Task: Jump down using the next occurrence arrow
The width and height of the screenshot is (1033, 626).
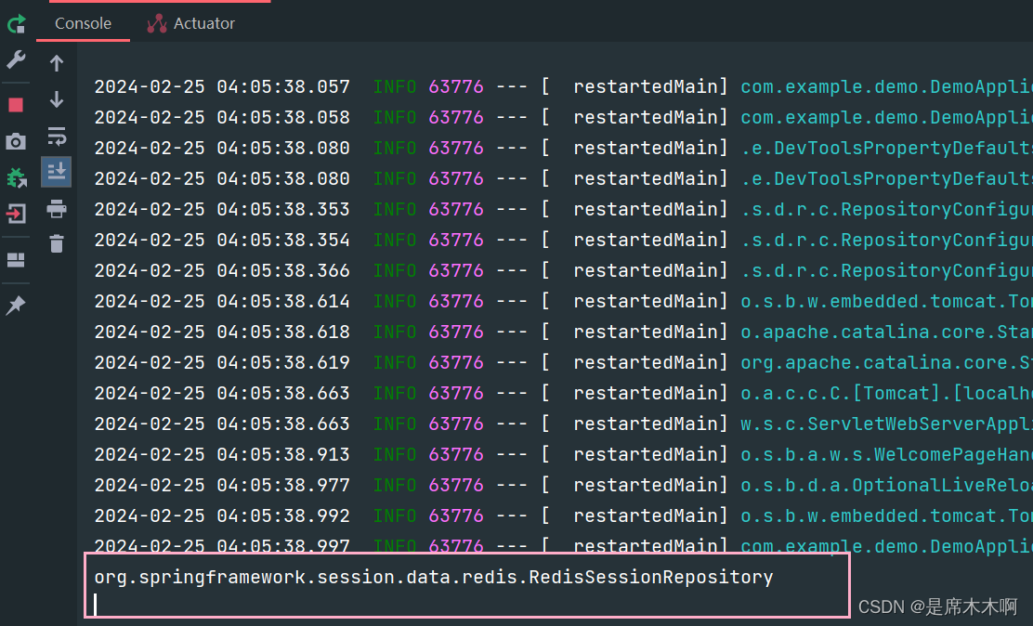Action: tap(56, 99)
